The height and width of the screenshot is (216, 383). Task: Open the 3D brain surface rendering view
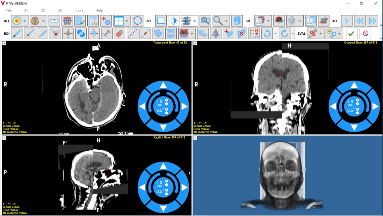(x=279, y=21)
